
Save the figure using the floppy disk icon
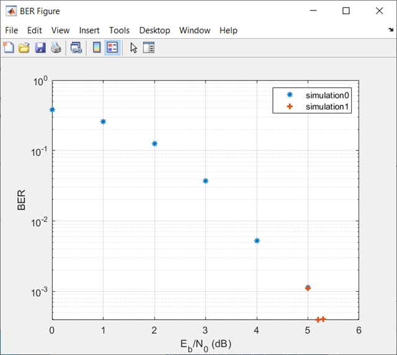(x=40, y=48)
